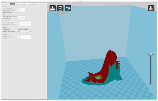The height and width of the screenshot is (101, 158).
Task: Click the Fill Density input field
Action: [x=21, y=19]
